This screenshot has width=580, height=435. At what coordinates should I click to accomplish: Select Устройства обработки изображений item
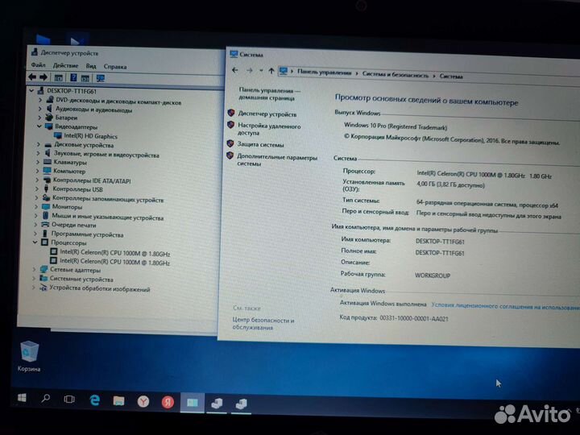point(100,288)
